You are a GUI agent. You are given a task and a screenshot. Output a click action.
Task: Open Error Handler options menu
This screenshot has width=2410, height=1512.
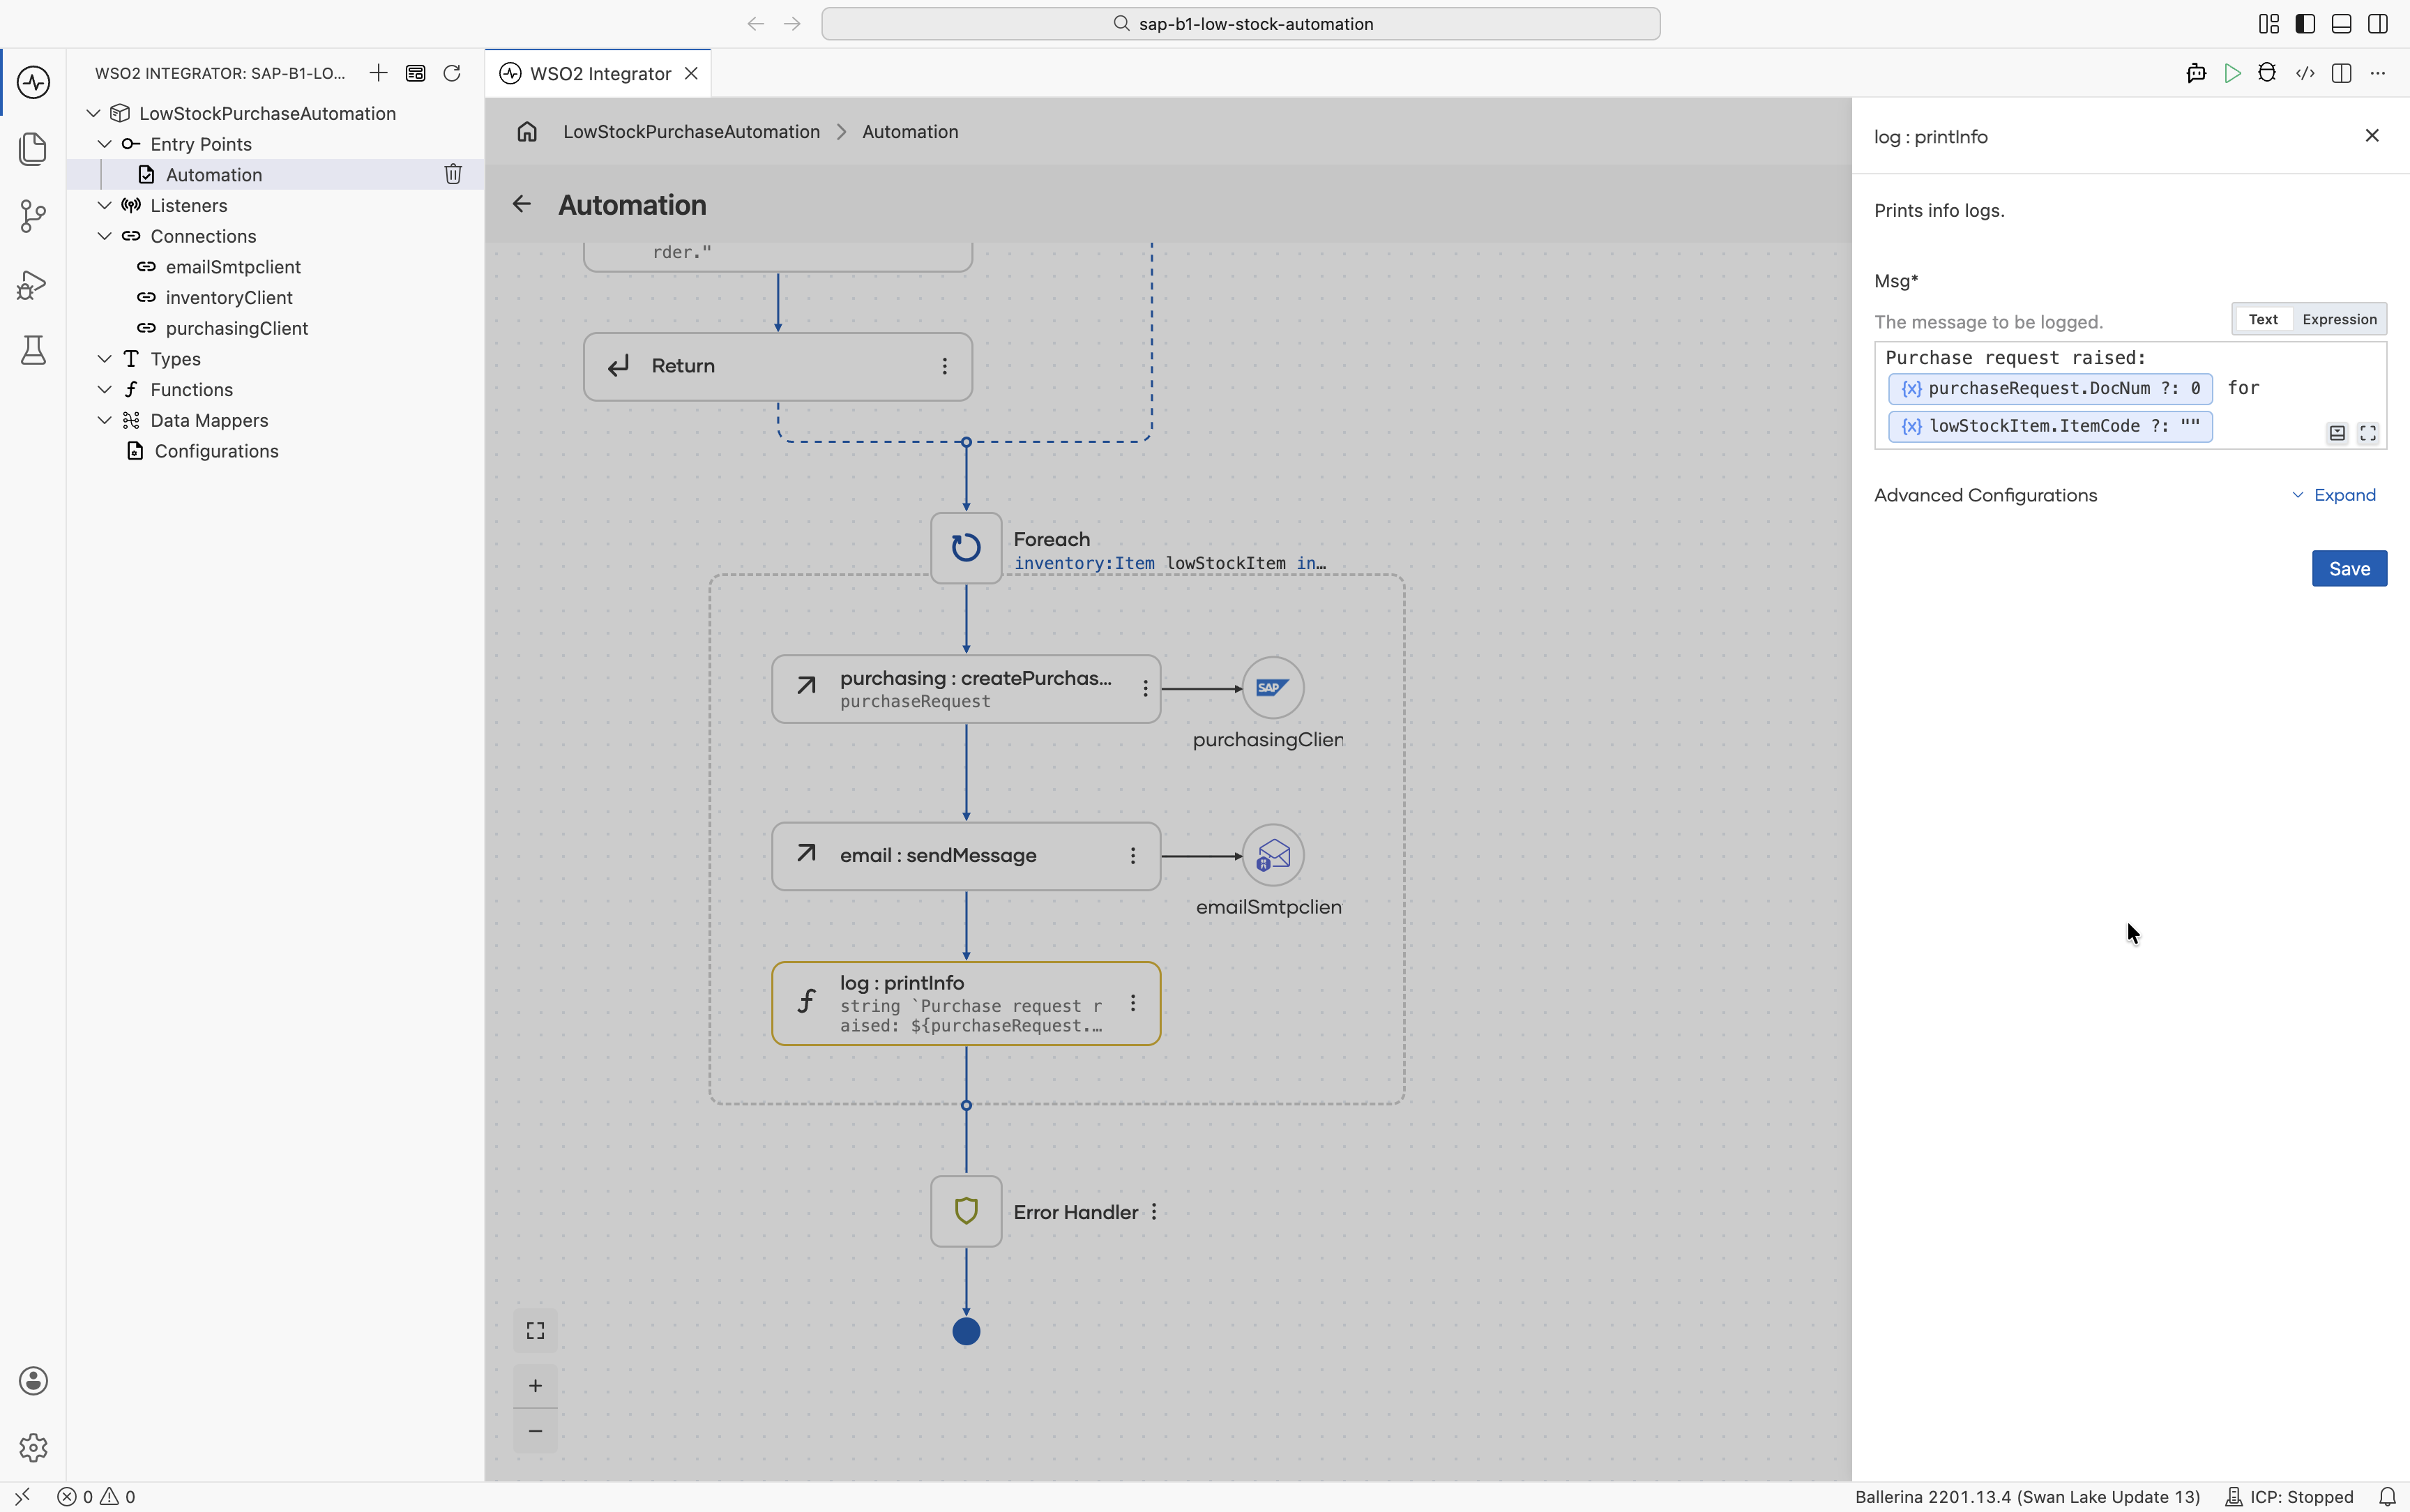(x=1153, y=1211)
